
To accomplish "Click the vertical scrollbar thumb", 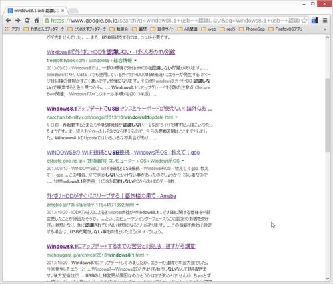I will (328, 115).
